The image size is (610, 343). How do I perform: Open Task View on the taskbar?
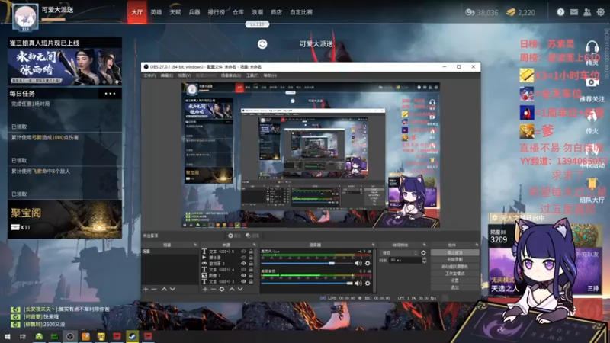click(23, 336)
